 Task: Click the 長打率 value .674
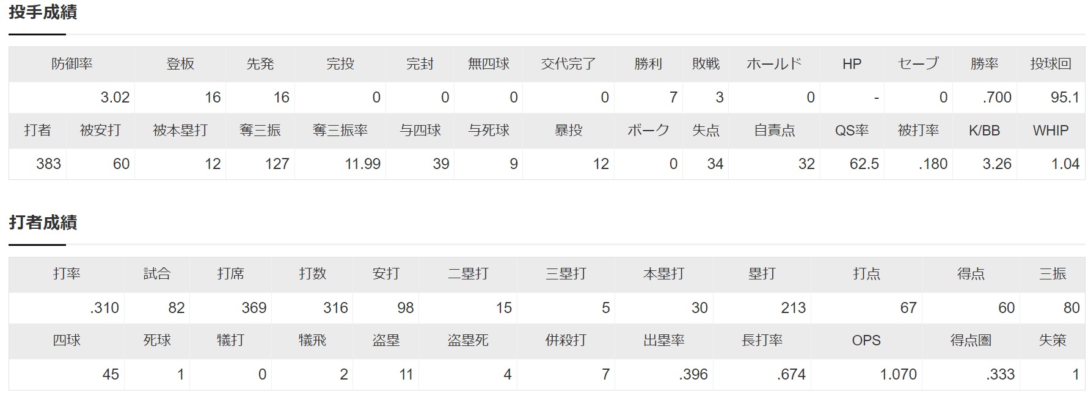[x=762, y=374]
